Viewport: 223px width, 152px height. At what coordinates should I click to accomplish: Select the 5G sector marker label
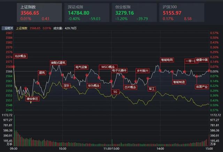[115, 92]
